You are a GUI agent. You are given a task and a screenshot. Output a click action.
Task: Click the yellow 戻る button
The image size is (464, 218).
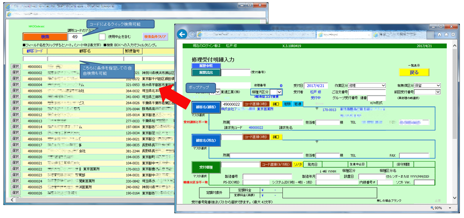[414, 72]
